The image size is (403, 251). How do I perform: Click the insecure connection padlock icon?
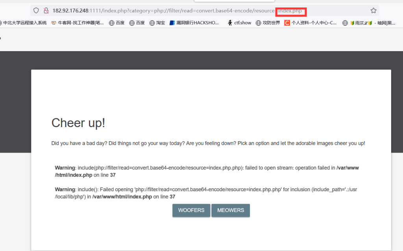point(46,11)
